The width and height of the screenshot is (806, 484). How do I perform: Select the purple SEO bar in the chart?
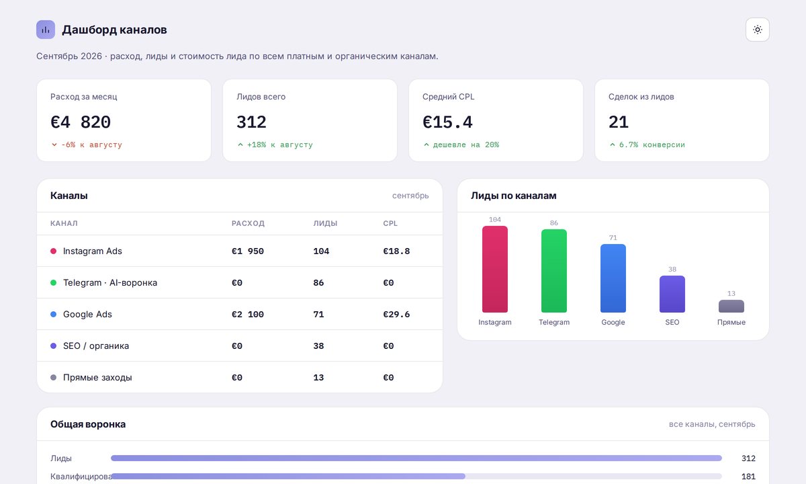[672, 294]
